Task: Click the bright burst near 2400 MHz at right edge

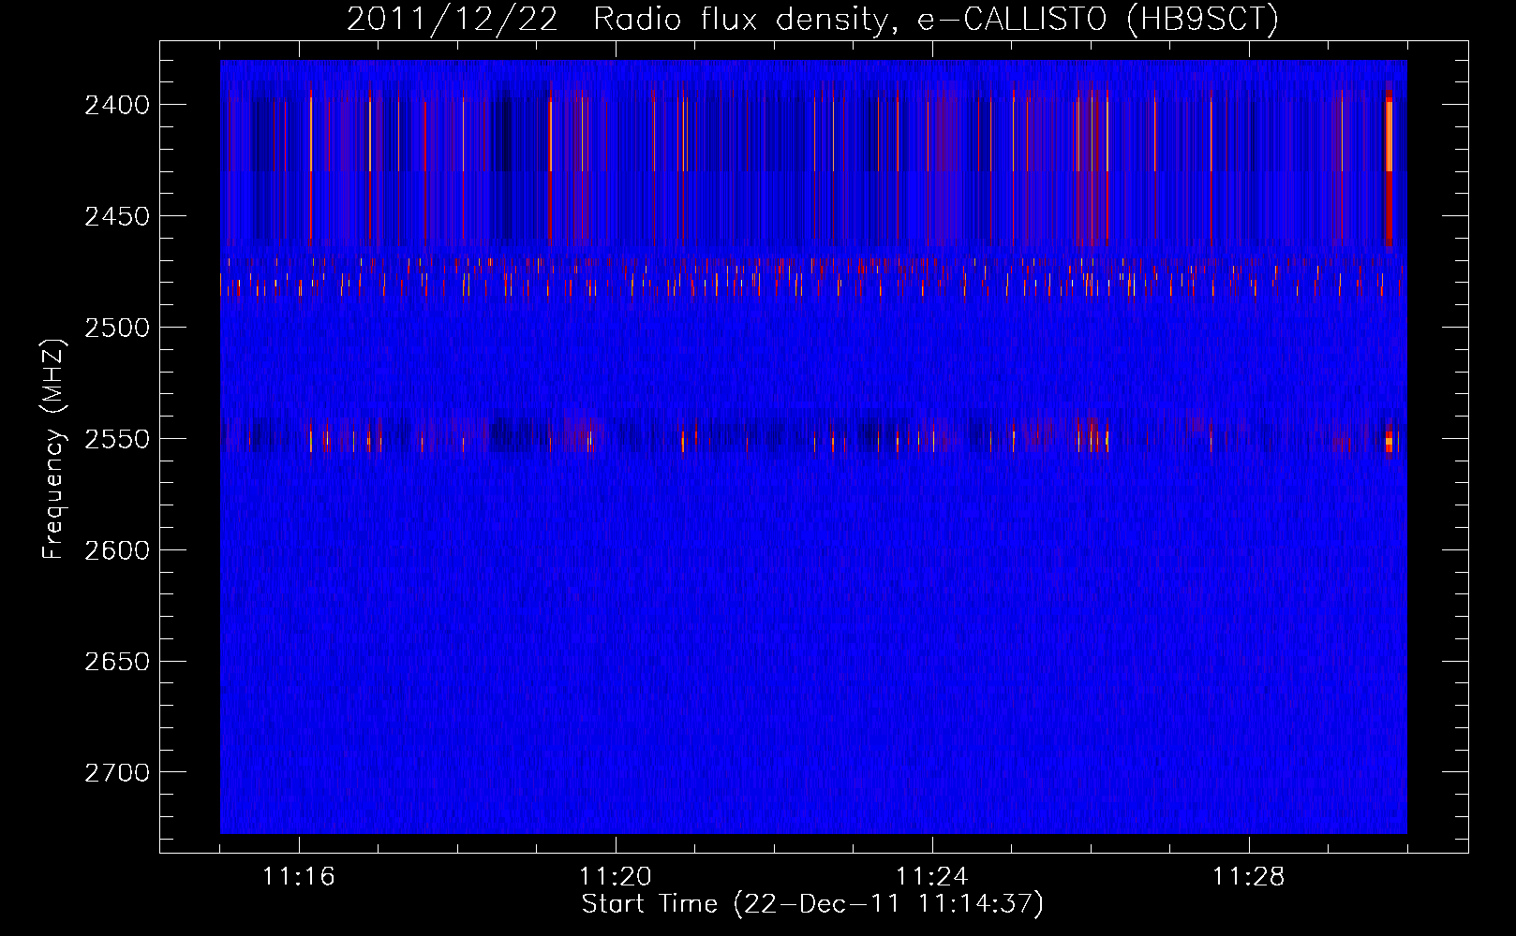Action: [x=1389, y=136]
